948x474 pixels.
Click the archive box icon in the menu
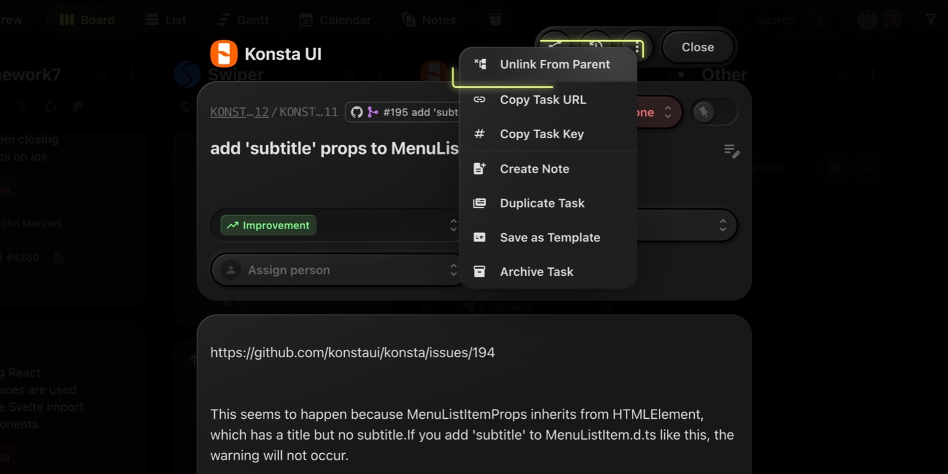480,271
